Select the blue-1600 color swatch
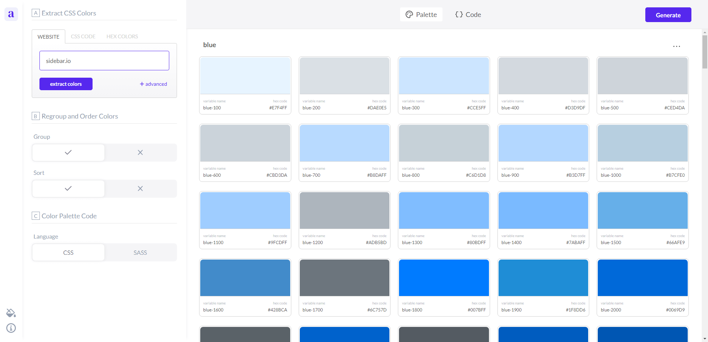Viewport: 708px width, 342px height. tap(245, 278)
